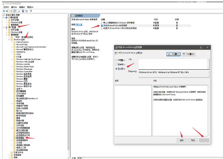The width and height of the screenshot is (223, 159).
Task: Click the 上一个设置 button
Action: tap(173, 54)
